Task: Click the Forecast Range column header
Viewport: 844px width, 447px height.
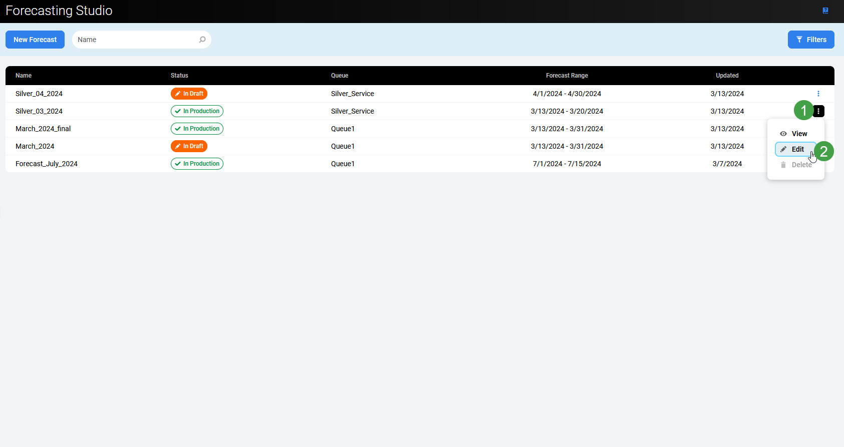Action: (567, 76)
